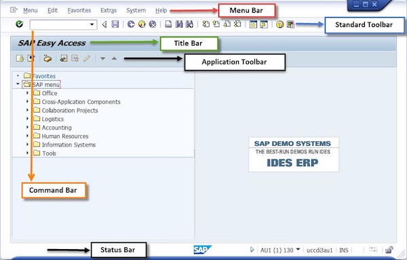
Task: Click the SAP Menu icon in application toolbar
Action: 31,58
